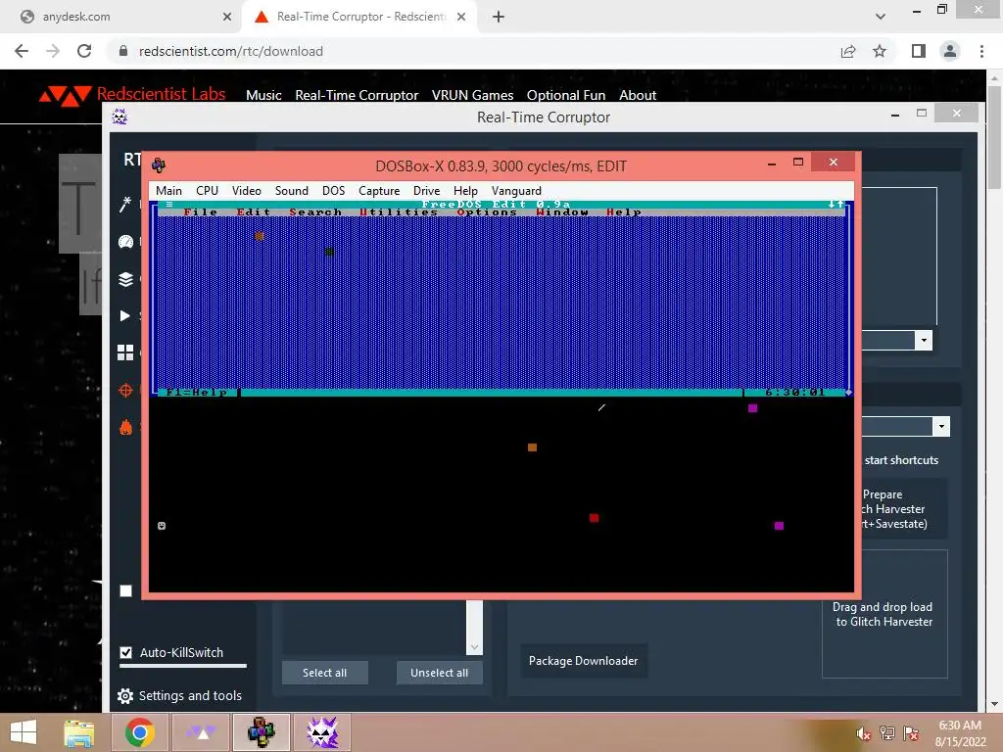
Task: Open the Video menu in DOSBox-X
Action: pos(246,191)
